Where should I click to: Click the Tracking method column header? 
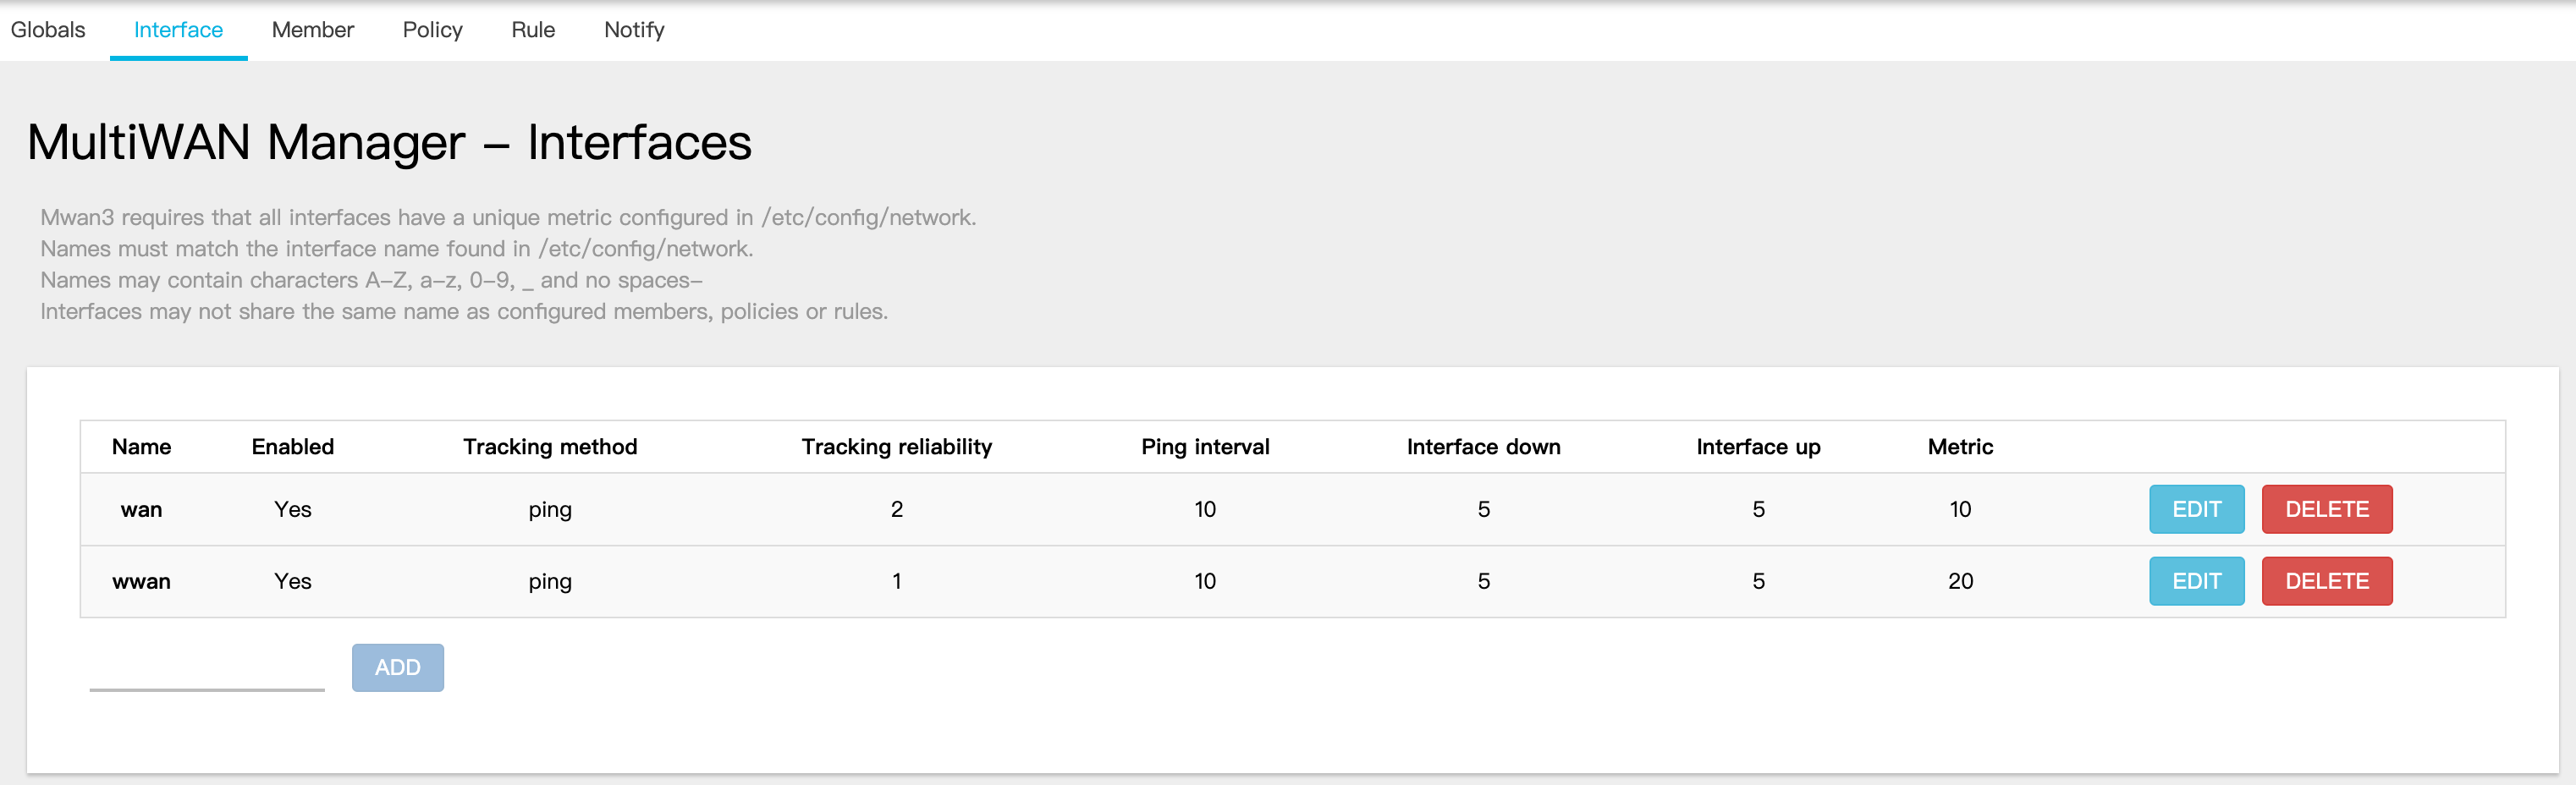coord(549,447)
